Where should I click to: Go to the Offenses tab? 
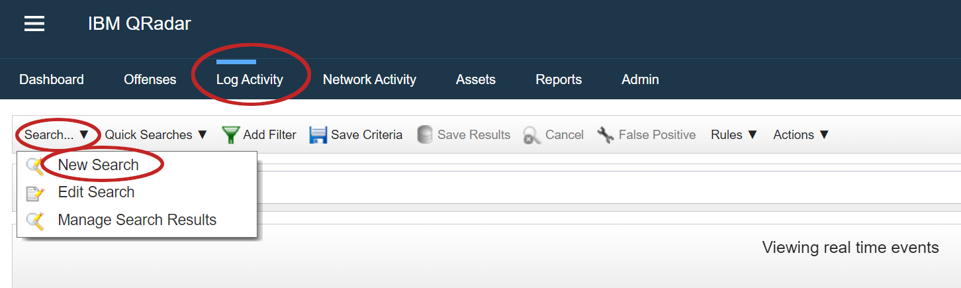tap(150, 80)
